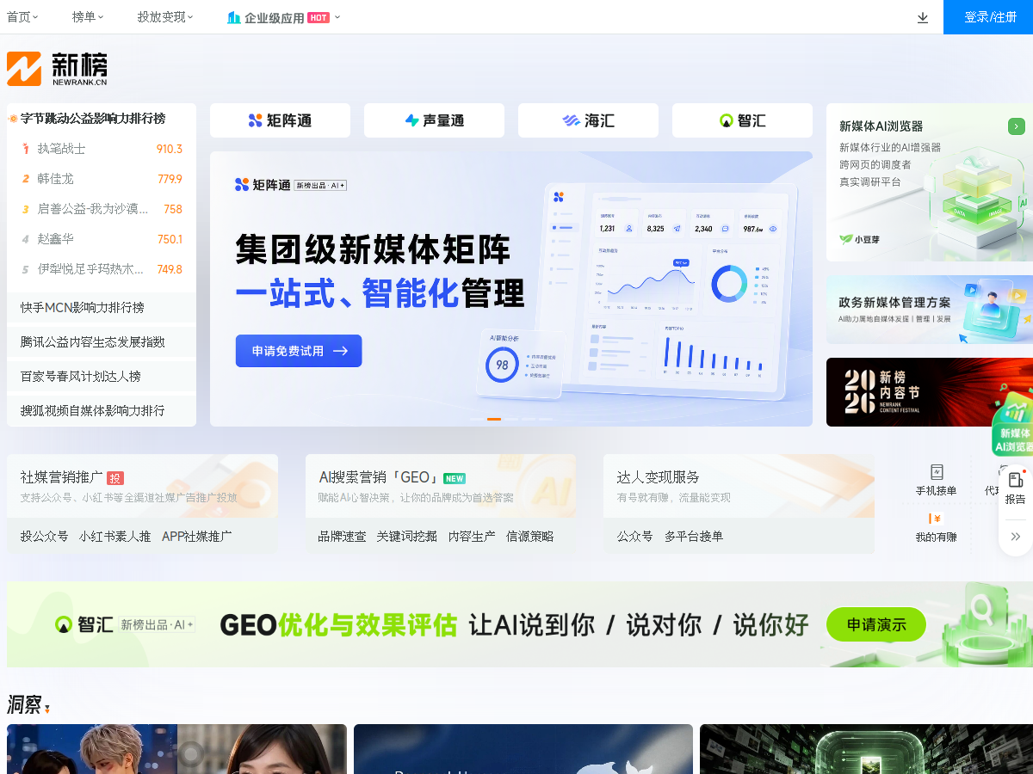Open the 矩阵通 product tile
Image resolution: width=1033 pixels, height=774 pixels.
280,120
